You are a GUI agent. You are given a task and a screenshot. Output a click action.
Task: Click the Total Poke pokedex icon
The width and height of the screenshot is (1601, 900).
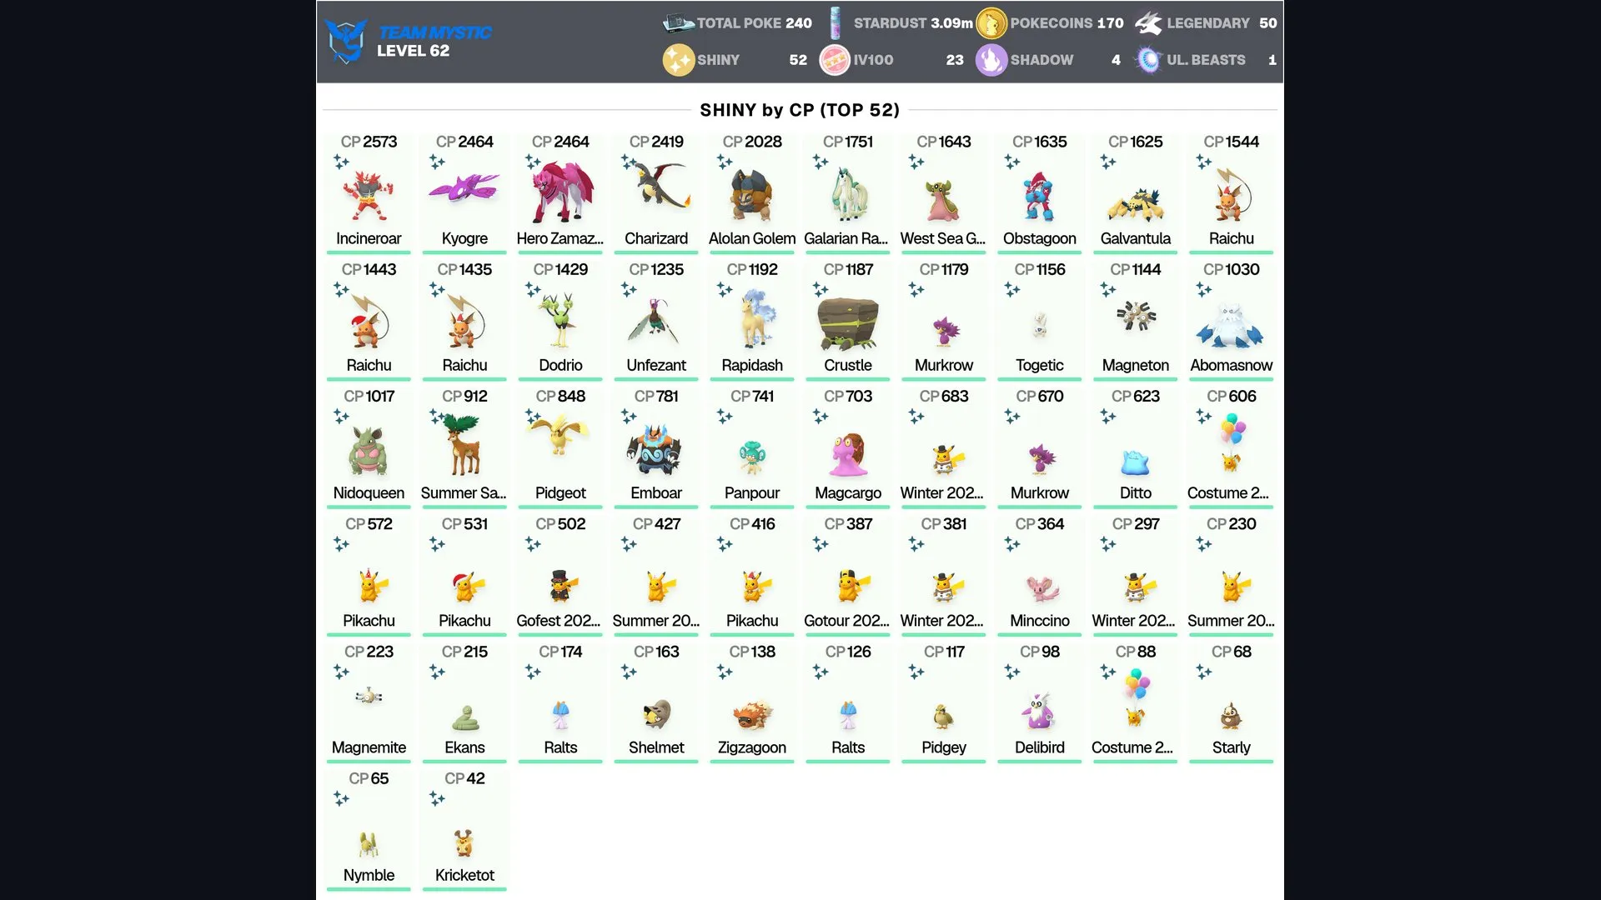[678, 22]
